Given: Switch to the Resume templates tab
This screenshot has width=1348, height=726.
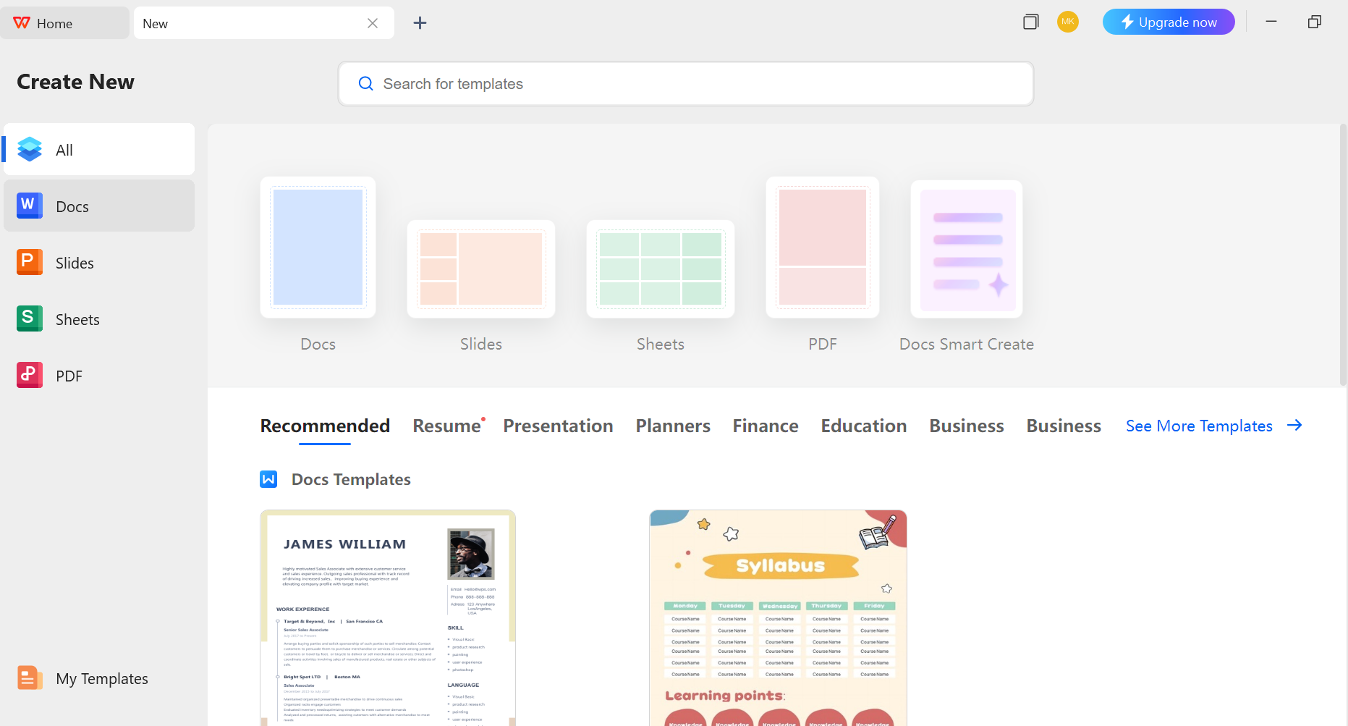Looking at the screenshot, I should coord(446,426).
